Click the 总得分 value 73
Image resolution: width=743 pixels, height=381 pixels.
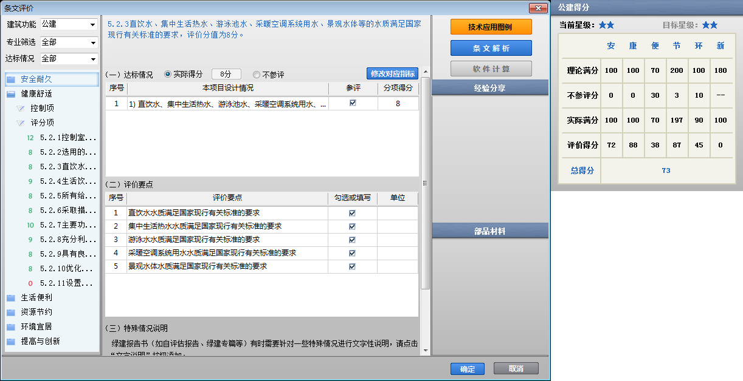coord(666,170)
